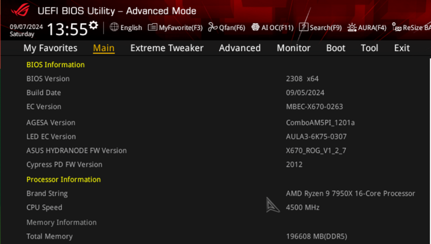Select the AGESA Version row label

click(51, 123)
